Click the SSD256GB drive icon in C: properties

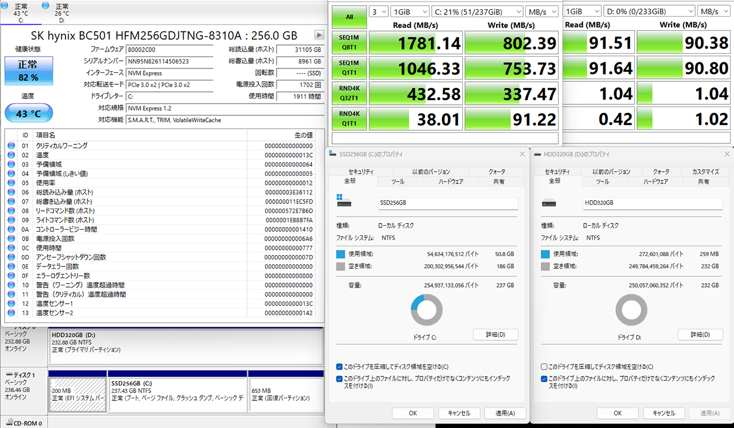coord(344,202)
